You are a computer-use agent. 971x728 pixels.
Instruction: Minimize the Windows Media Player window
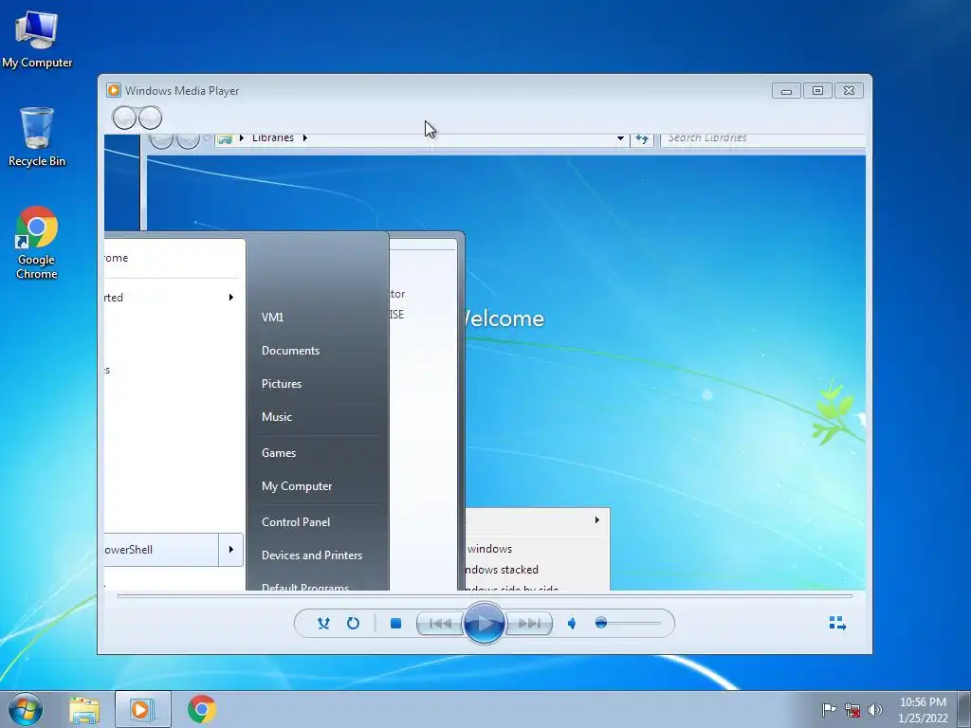tap(786, 91)
